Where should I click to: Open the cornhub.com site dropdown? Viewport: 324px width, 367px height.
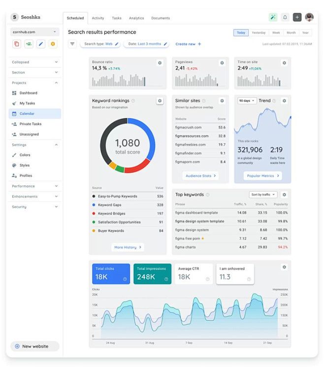point(34,32)
